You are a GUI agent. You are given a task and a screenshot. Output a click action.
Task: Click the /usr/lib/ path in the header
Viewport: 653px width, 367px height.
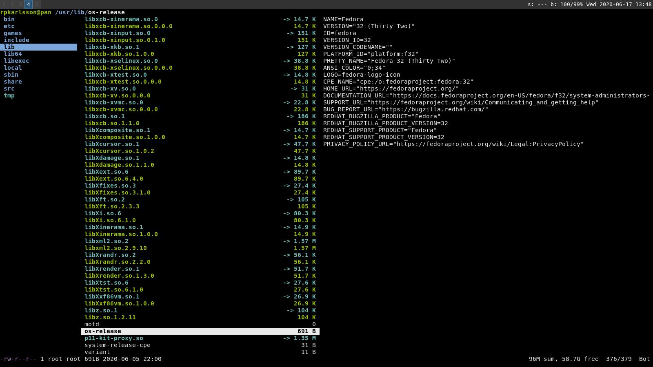[x=71, y=12]
